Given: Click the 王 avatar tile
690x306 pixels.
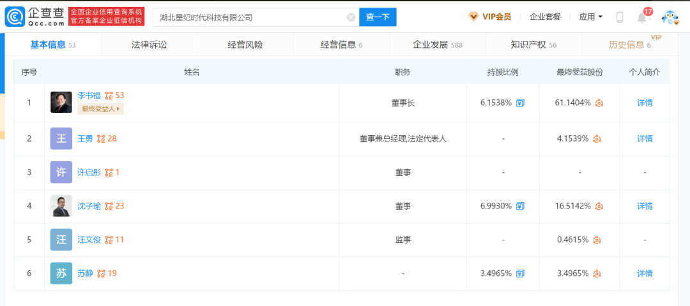Looking at the screenshot, I should [x=61, y=139].
